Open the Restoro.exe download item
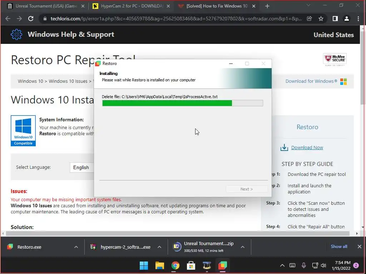 click(29, 247)
